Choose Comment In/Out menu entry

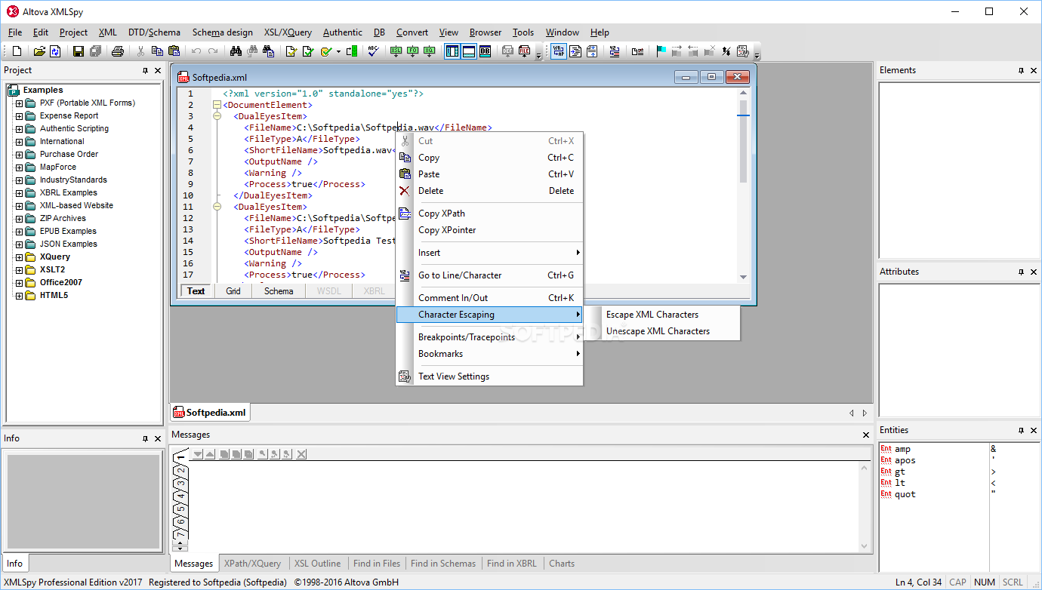click(489, 298)
